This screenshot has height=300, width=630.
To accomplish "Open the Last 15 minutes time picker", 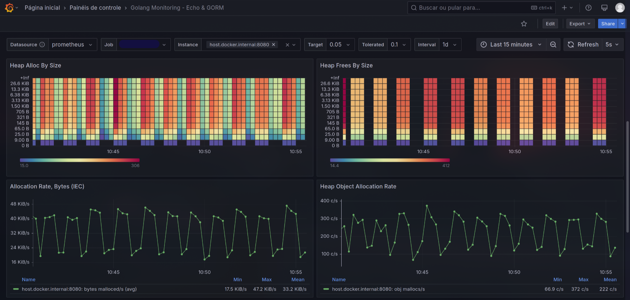I will (511, 44).
